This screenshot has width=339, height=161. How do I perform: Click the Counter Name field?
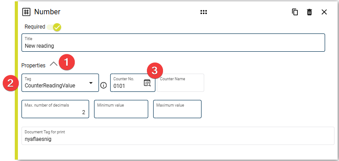click(x=180, y=83)
